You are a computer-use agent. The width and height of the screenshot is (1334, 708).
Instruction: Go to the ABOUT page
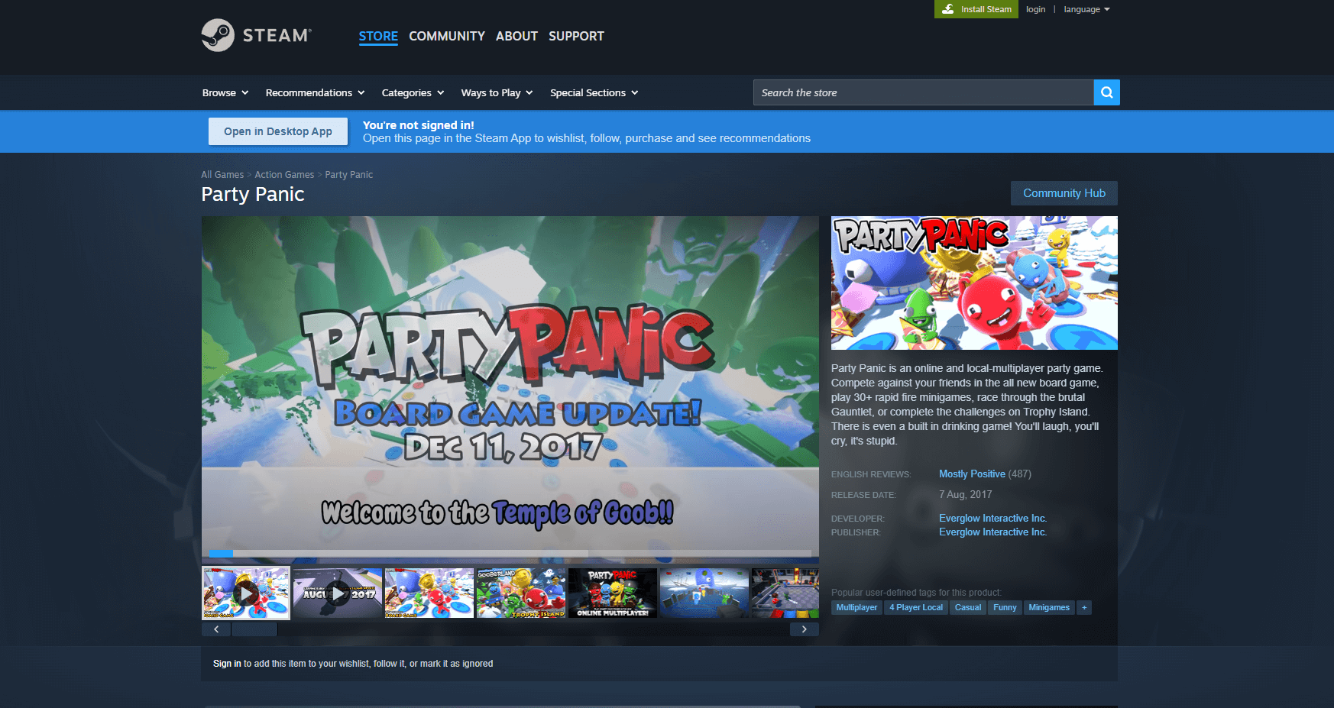(x=516, y=36)
